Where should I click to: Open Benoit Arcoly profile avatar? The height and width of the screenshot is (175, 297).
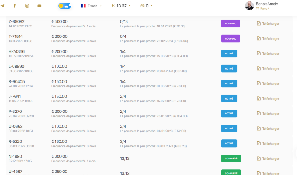(249, 6)
